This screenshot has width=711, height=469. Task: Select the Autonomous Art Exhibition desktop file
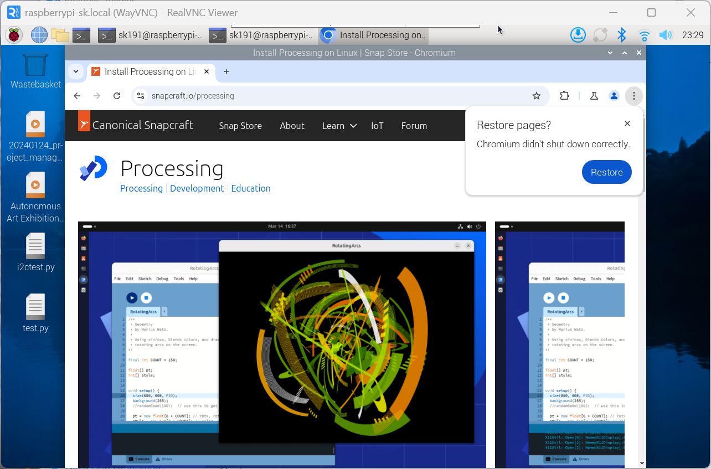pyautogui.click(x=35, y=198)
